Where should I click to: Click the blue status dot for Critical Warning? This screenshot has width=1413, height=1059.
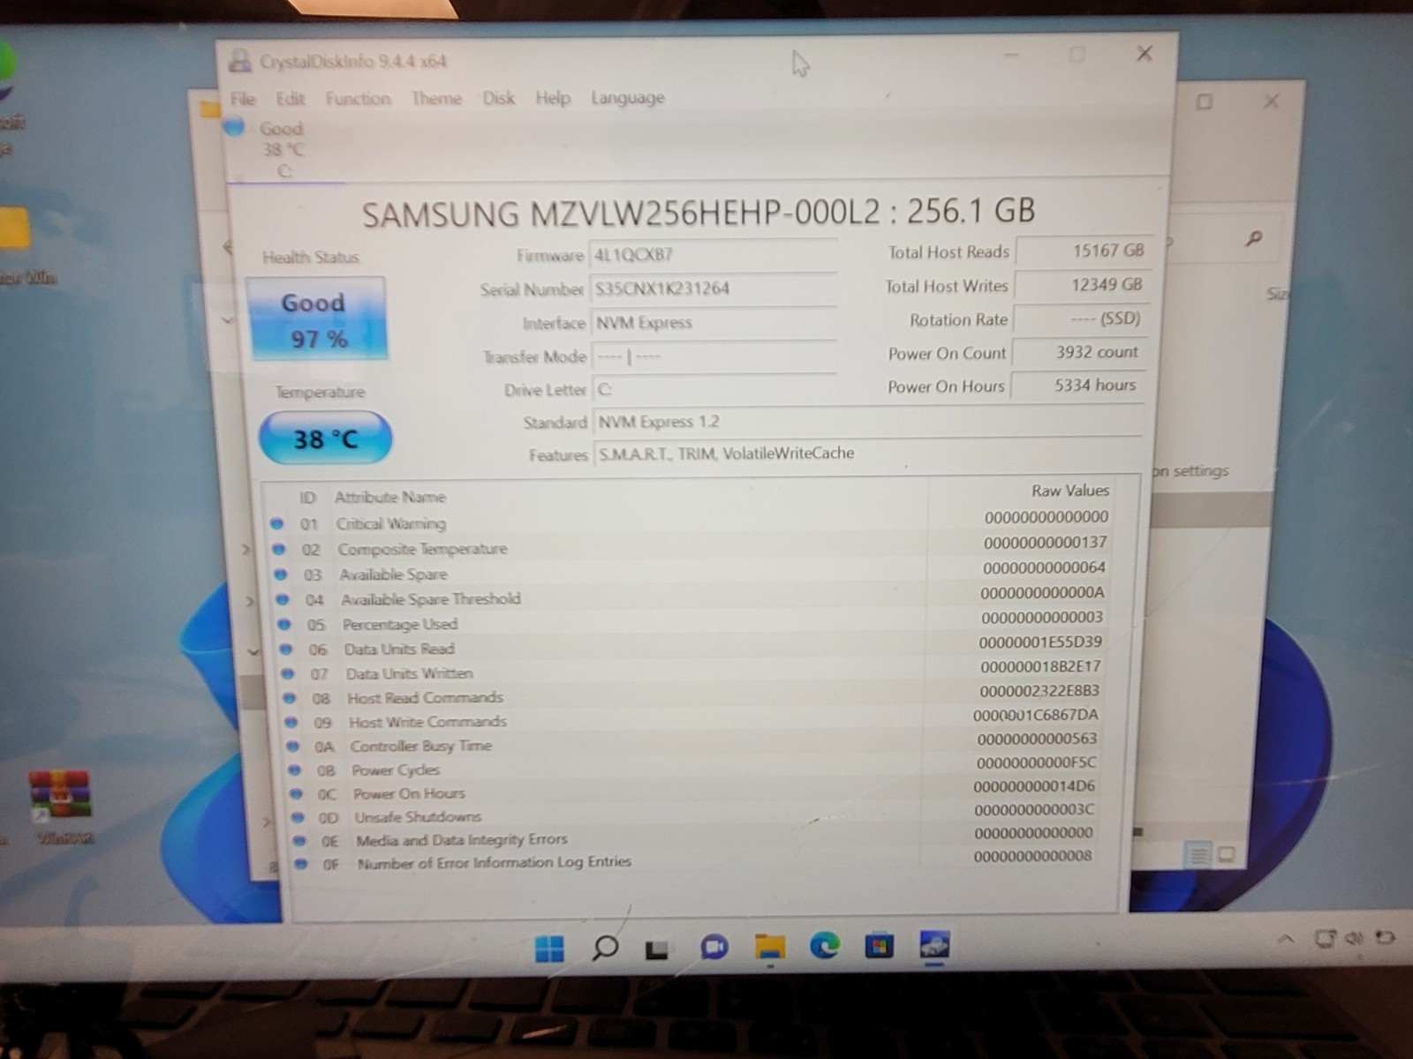point(276,523)
